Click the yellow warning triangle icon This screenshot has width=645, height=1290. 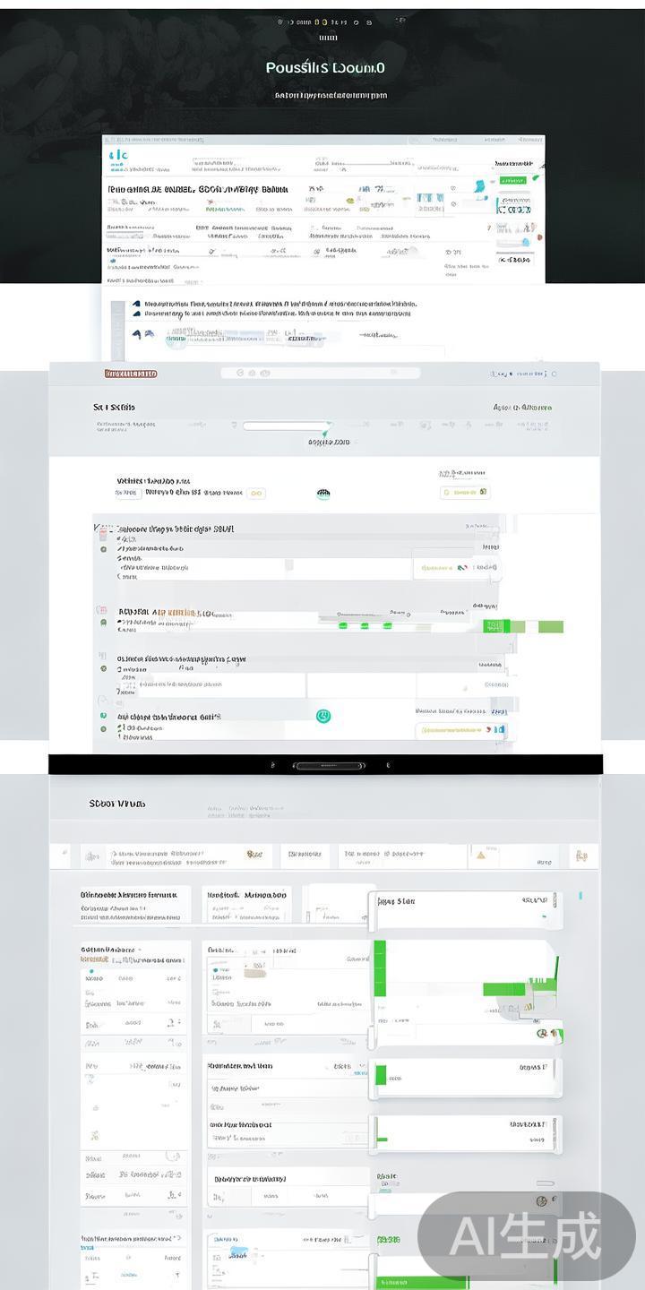[481, 856]
